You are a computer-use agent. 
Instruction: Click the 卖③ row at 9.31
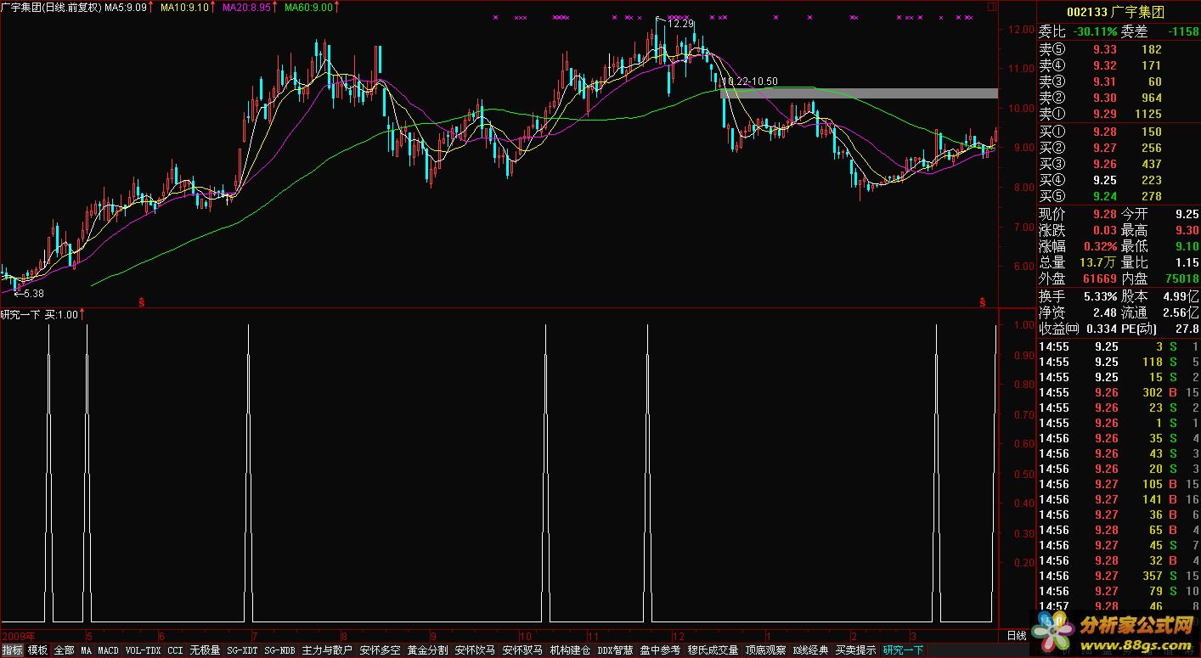coord(1119,82)
